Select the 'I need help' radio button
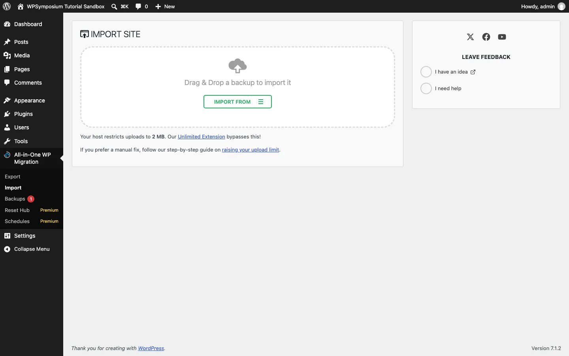The width and height of the screenshot is (569, 356). 426,89
